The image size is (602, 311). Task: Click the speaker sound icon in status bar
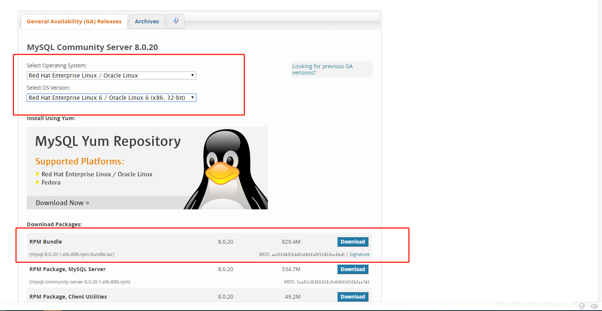594,306
